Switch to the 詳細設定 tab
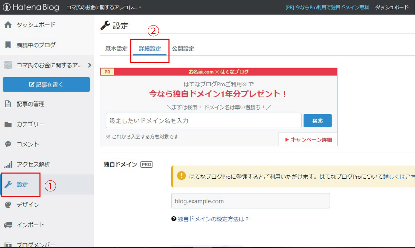Image resolution: width=415 pixels, height=248 pixels. click(150, 49)
